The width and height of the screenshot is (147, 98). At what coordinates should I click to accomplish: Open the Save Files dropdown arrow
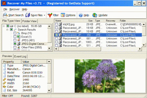click(44, 15)
